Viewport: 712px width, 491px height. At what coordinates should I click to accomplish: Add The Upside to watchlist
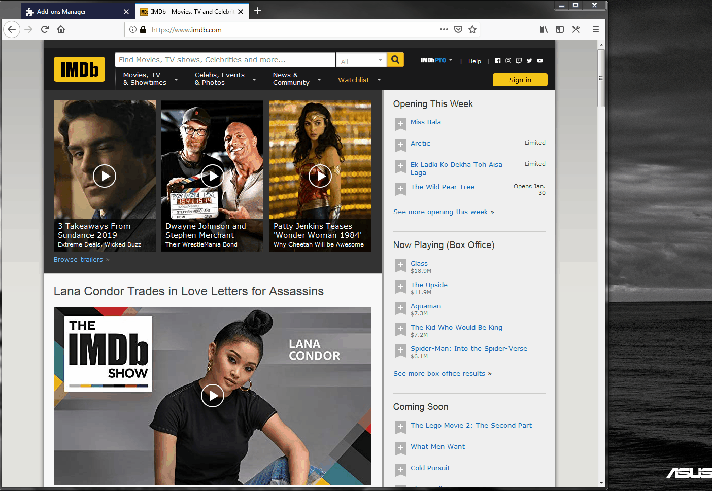401,287
